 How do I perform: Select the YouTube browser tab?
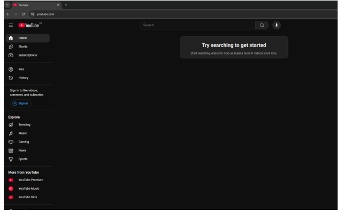pos(36,5)
